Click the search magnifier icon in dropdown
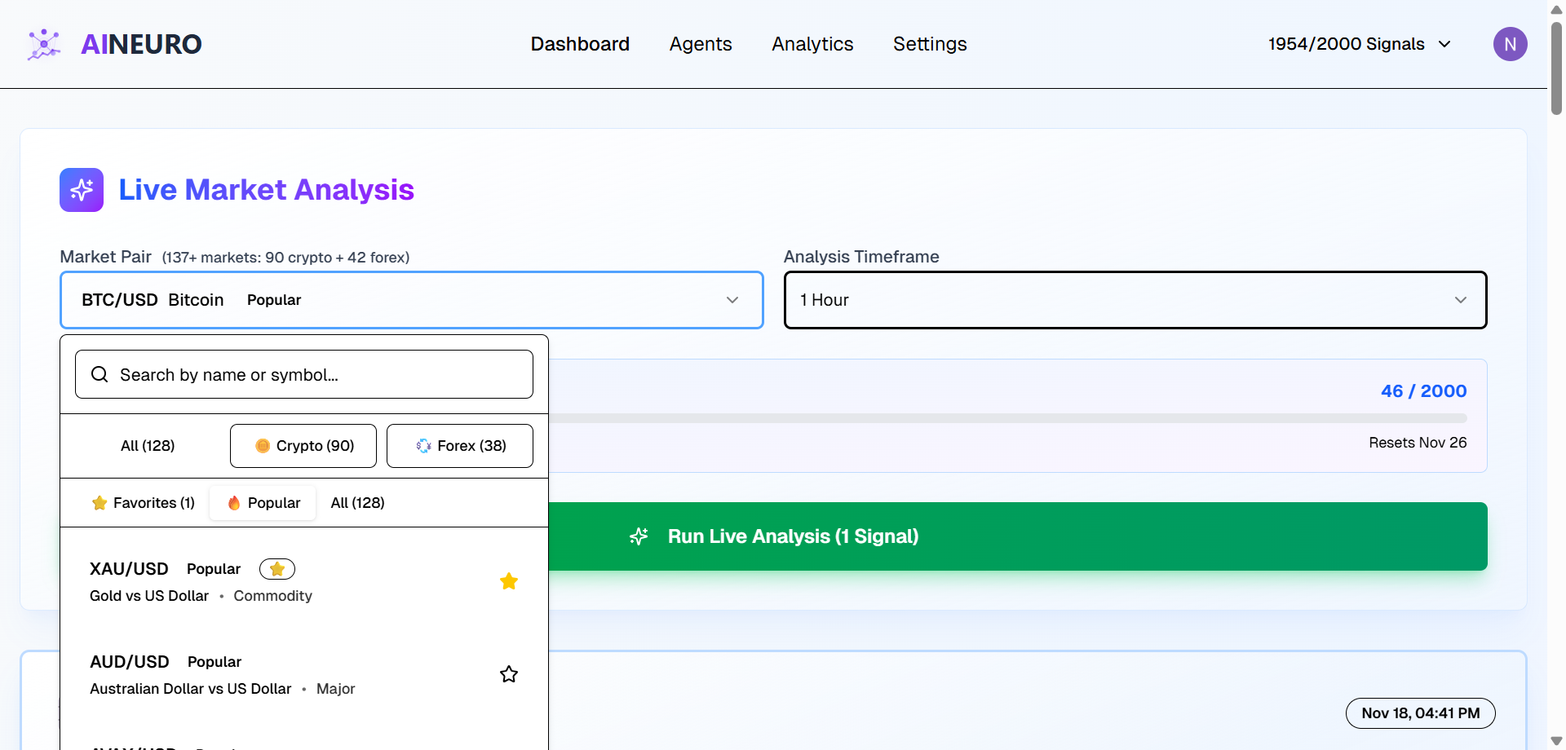The height and width of the screenshot is (750, 1566). click(x=100, y=374)
